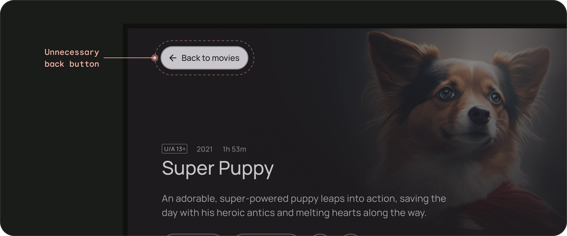Image resolution: width=567 pixels, height=236 pixels.
Task: Click the dashed outline around the back button
Action: [204, 41]
